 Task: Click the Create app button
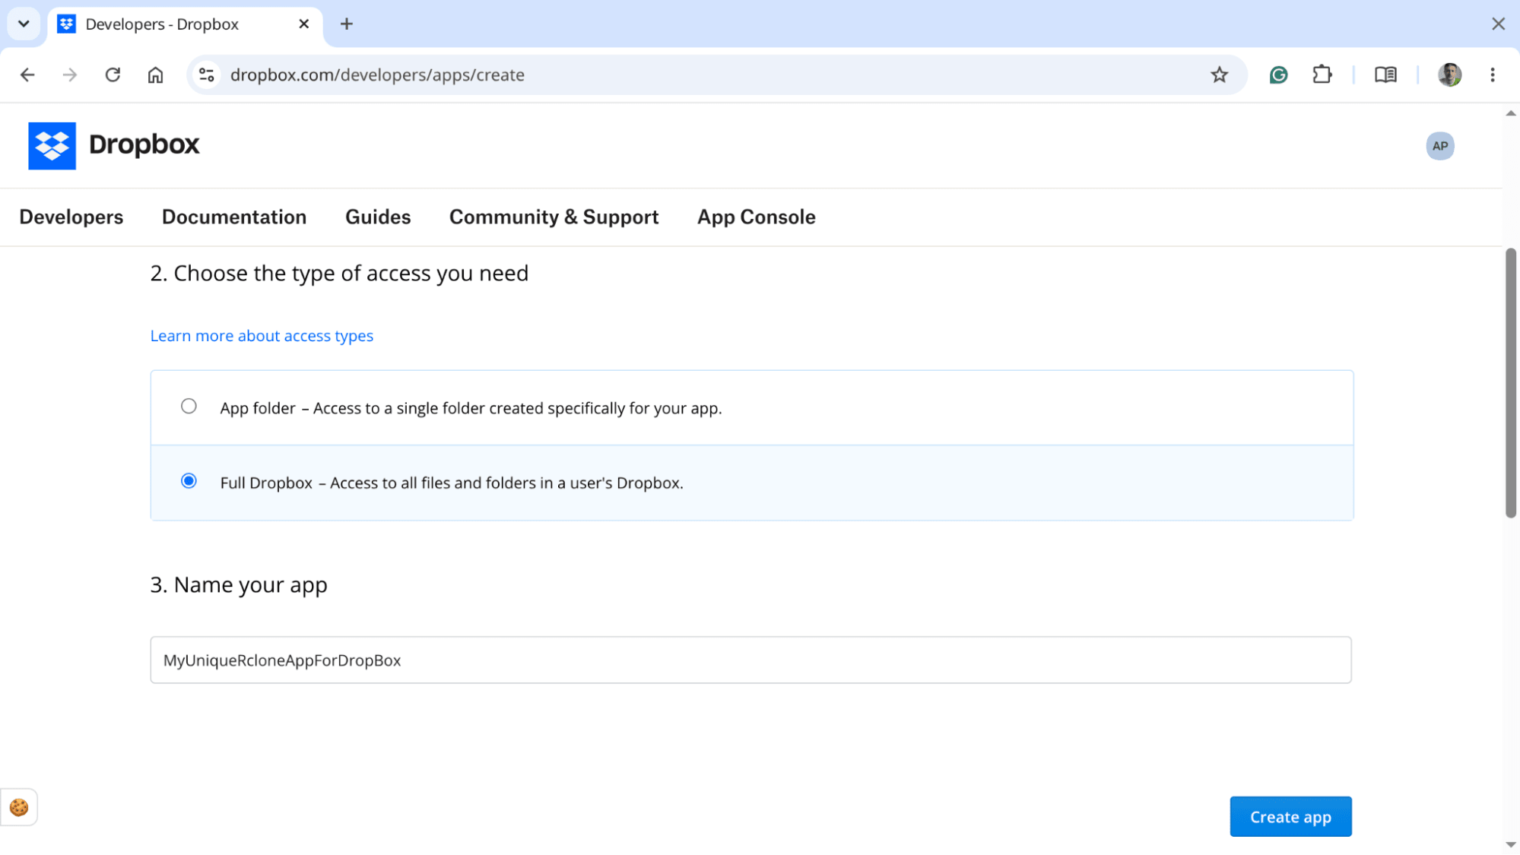point(1290,817)
